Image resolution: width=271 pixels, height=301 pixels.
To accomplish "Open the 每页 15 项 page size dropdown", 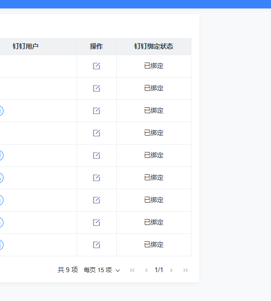I will (102, 270).
